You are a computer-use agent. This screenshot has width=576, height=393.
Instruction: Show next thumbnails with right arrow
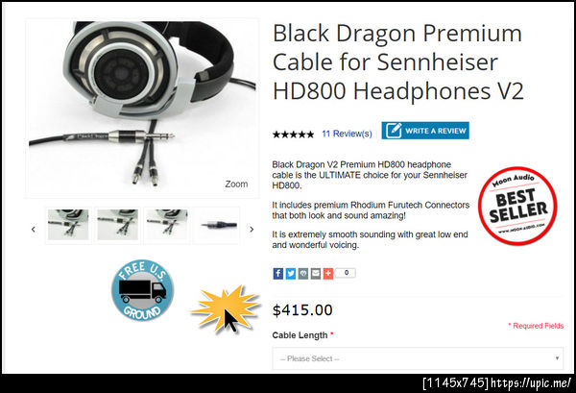pyautogui.click(x=252, y=229)
